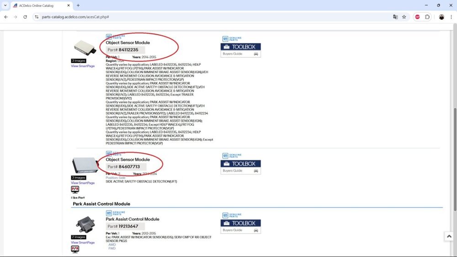Open the TOOLBOX button for part 19213647
Image resolution: width=457 pixels, height=257 pixels.
point(240,223)
